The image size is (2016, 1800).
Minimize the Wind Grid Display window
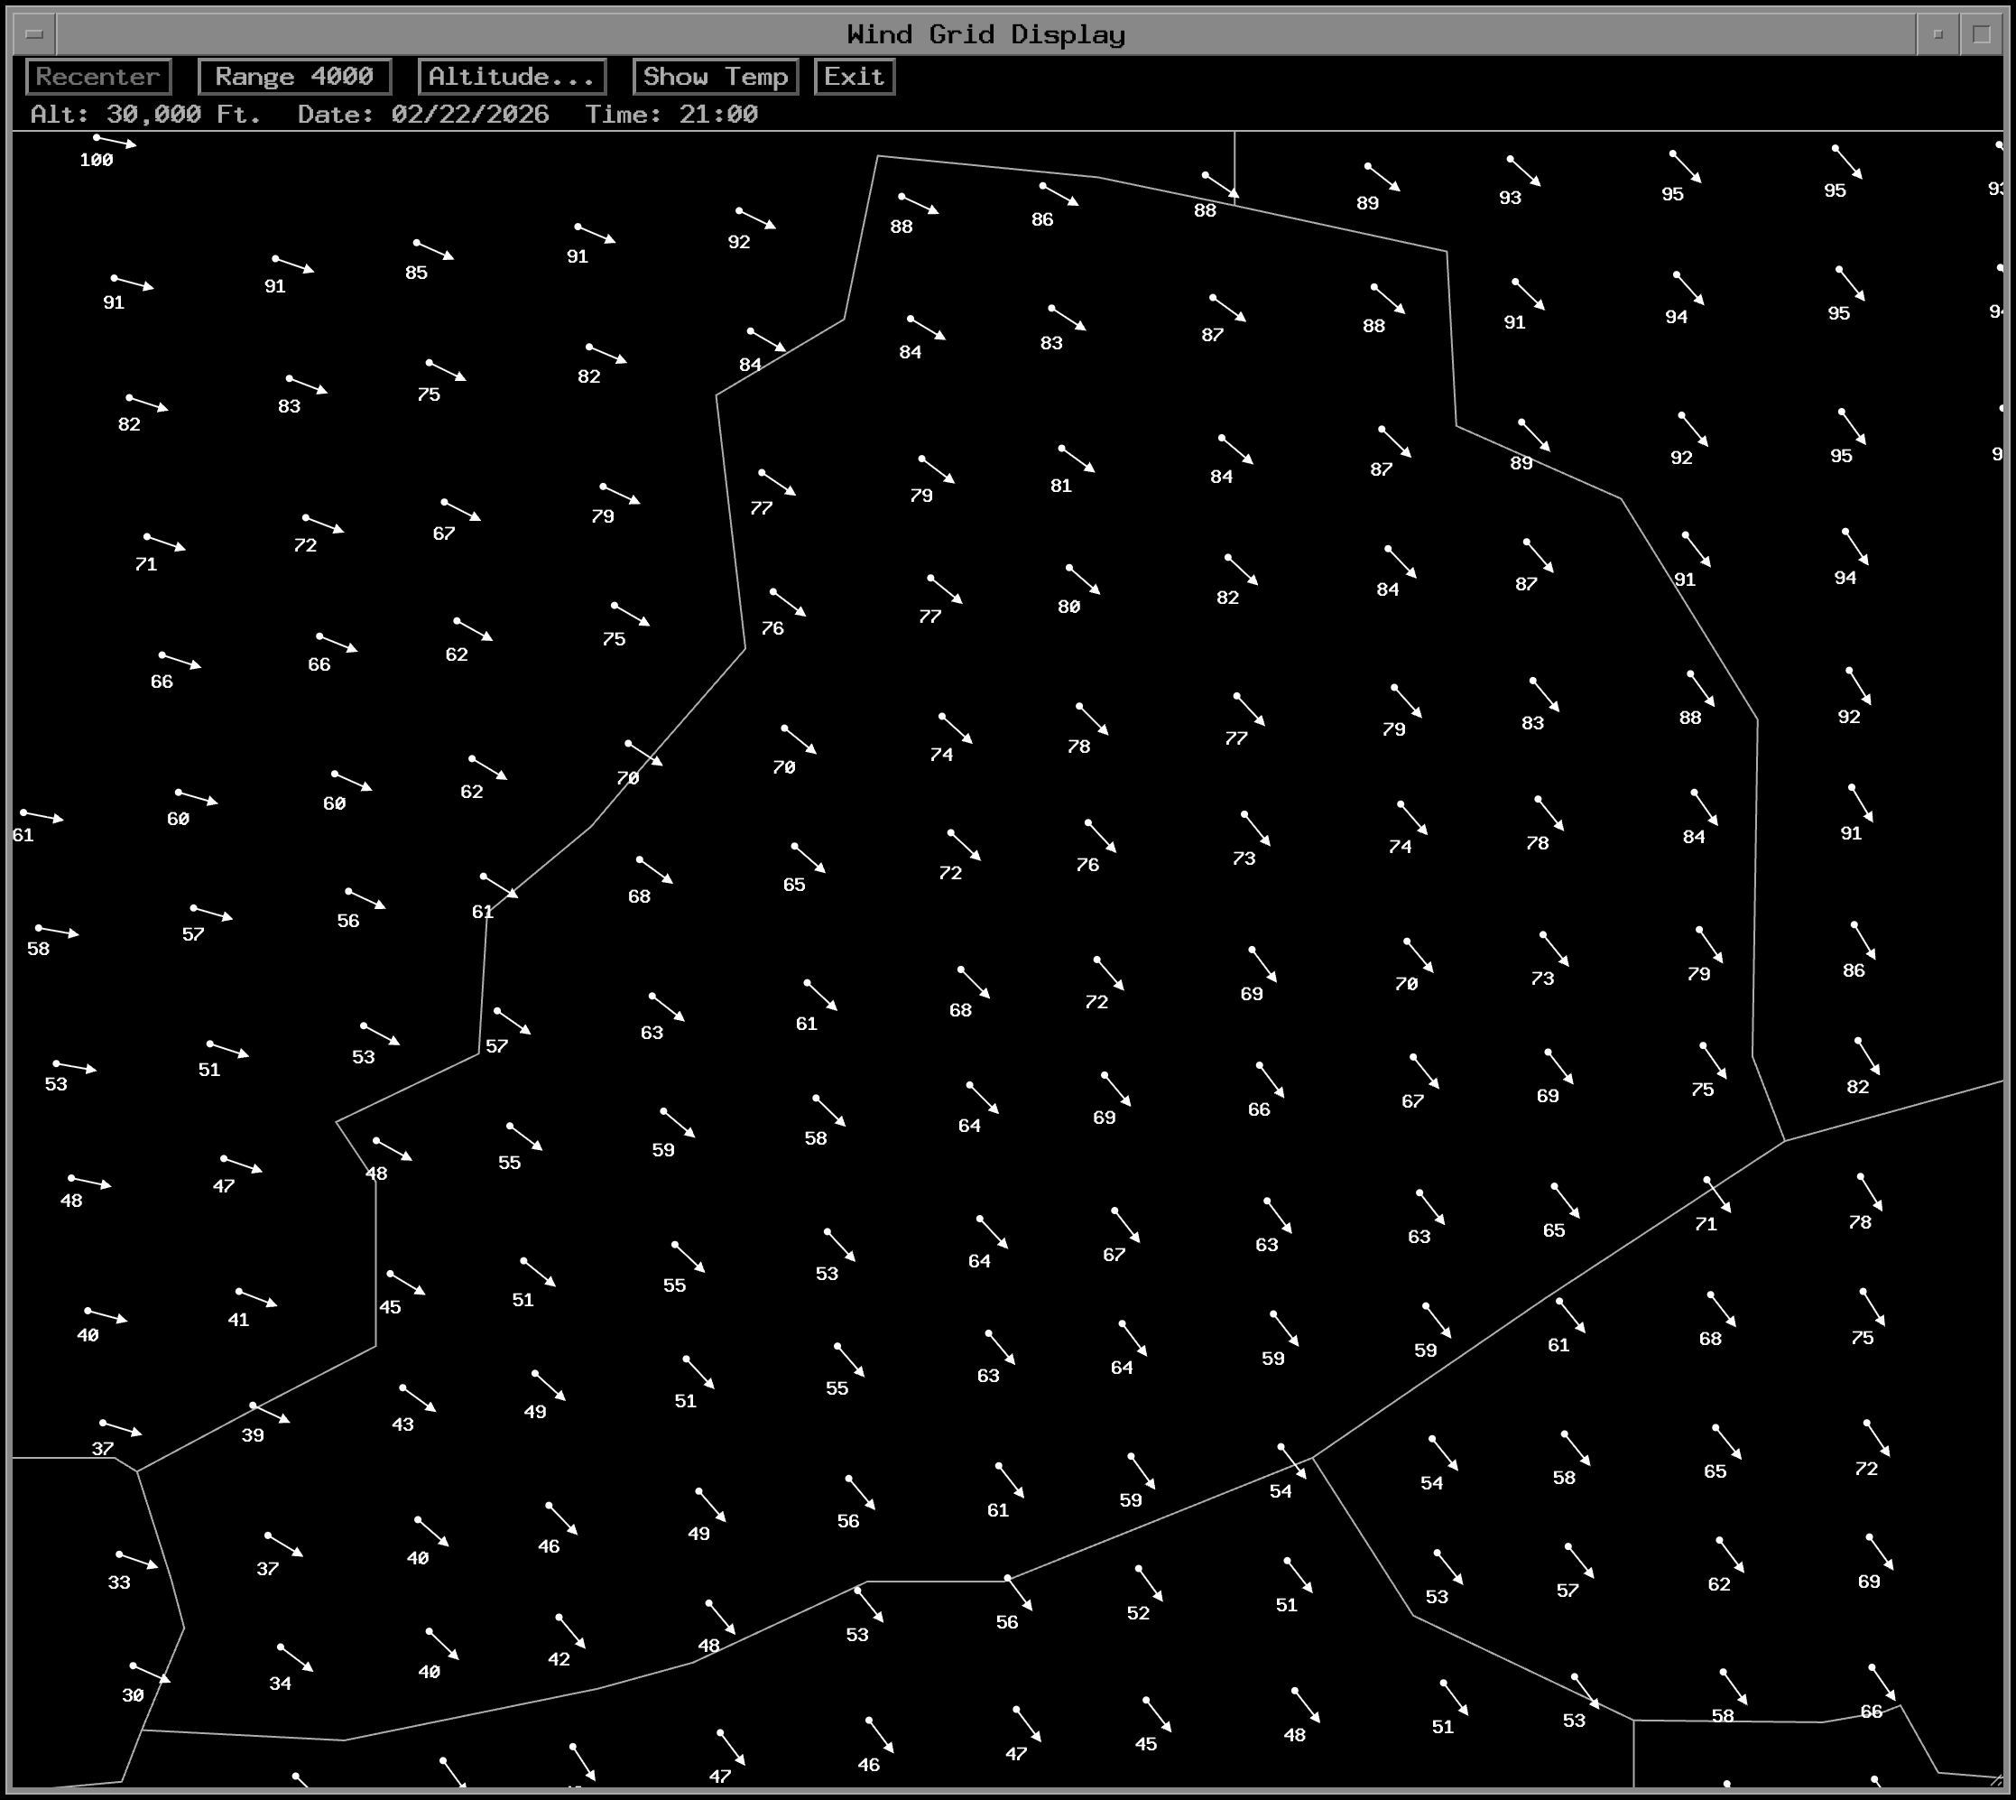(x=1937, y=33)
